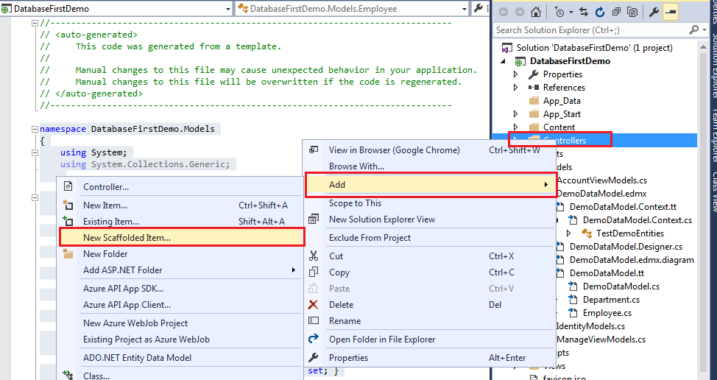Select DemoDataModel.Context.cs file
This screenshot has height=380, width=717.
(637, 220)
